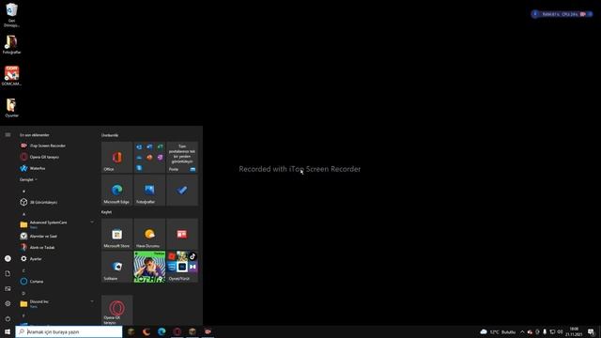Image resolution: width=601 pixels, height=338 pixels.
Task: Open the clock and date flyout
Action: [x=574, y=331]
